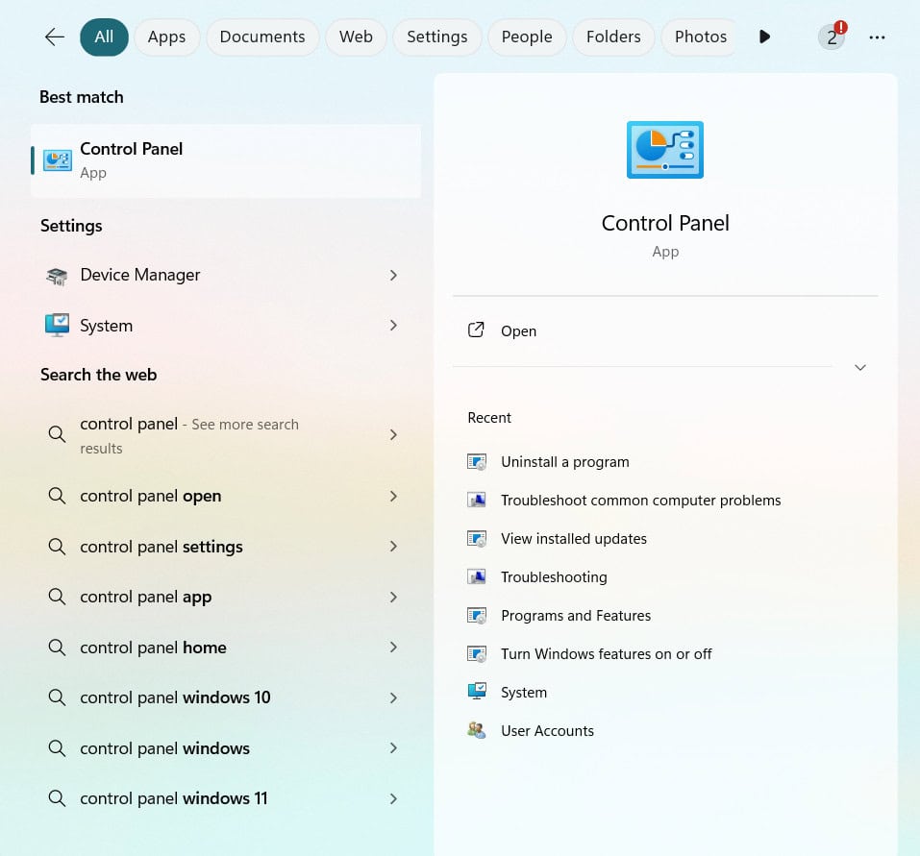Switch to the People filter tab
This screenshot has height=856, width=920.
tap(526, 37)
